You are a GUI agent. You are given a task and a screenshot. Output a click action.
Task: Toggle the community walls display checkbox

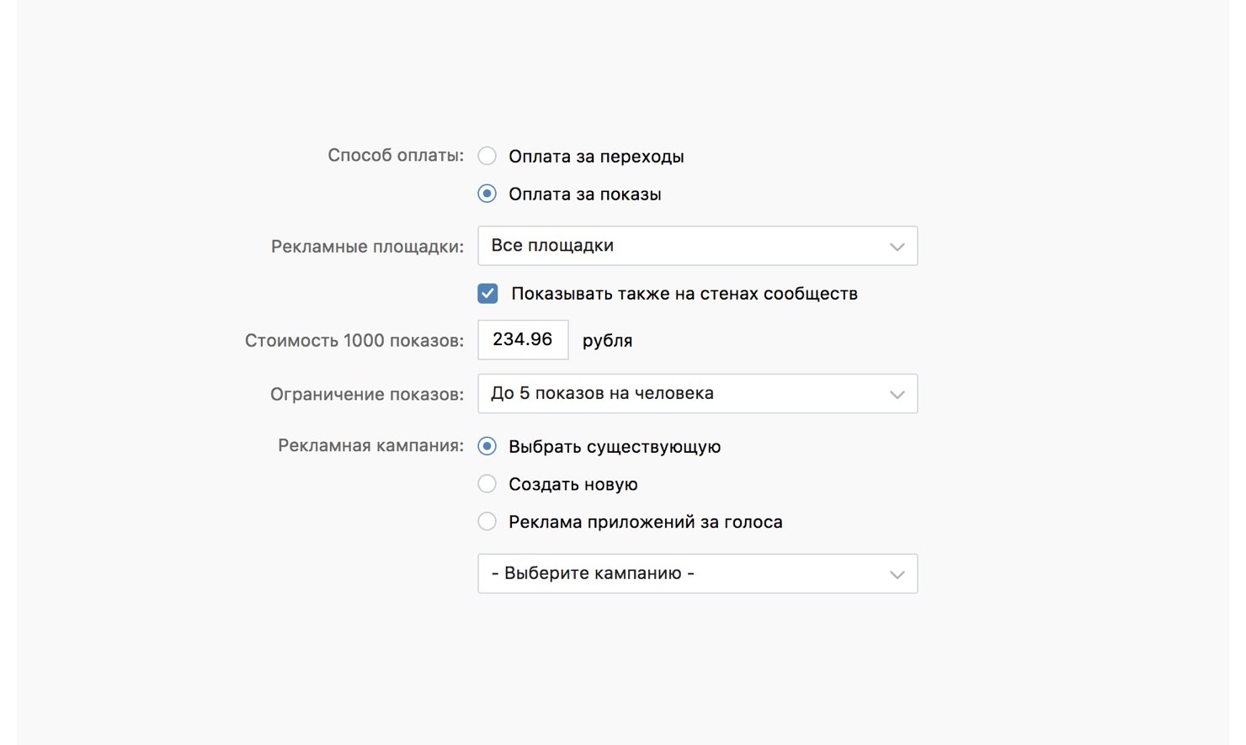[487, 294]
